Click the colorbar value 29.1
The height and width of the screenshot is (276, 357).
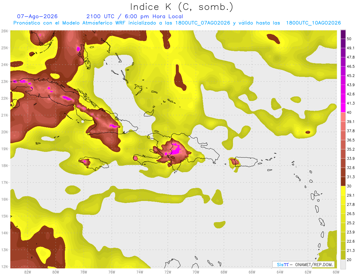[350, 195]
